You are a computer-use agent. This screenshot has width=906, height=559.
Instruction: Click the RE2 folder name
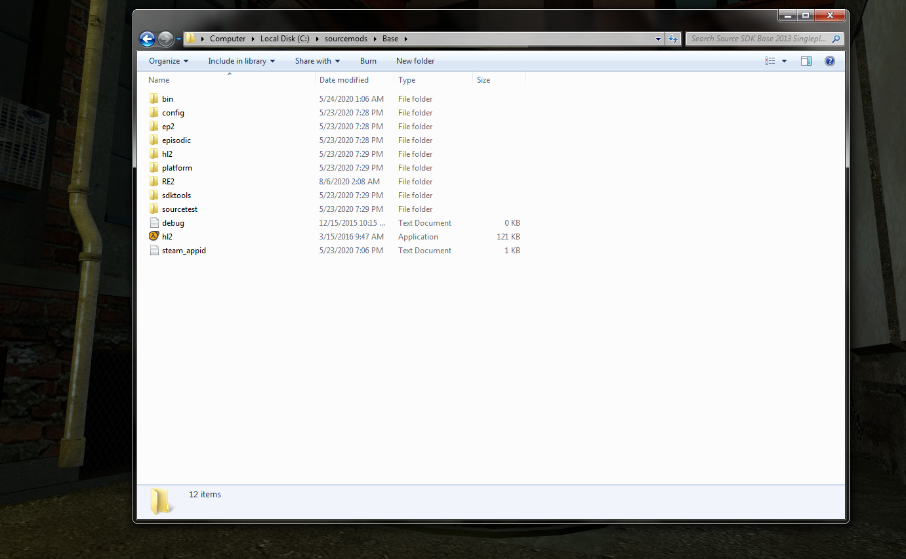click(168, 182)
